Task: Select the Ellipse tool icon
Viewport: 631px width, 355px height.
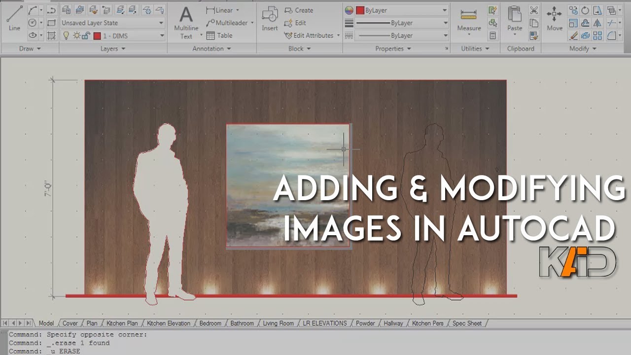Action: coord(33,35)
